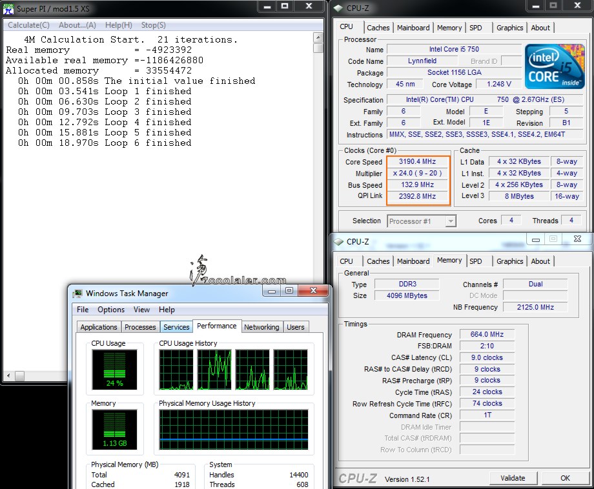The image size is (594, 489).
Task: Maximize the Super PI window
Action: point(285,6)
